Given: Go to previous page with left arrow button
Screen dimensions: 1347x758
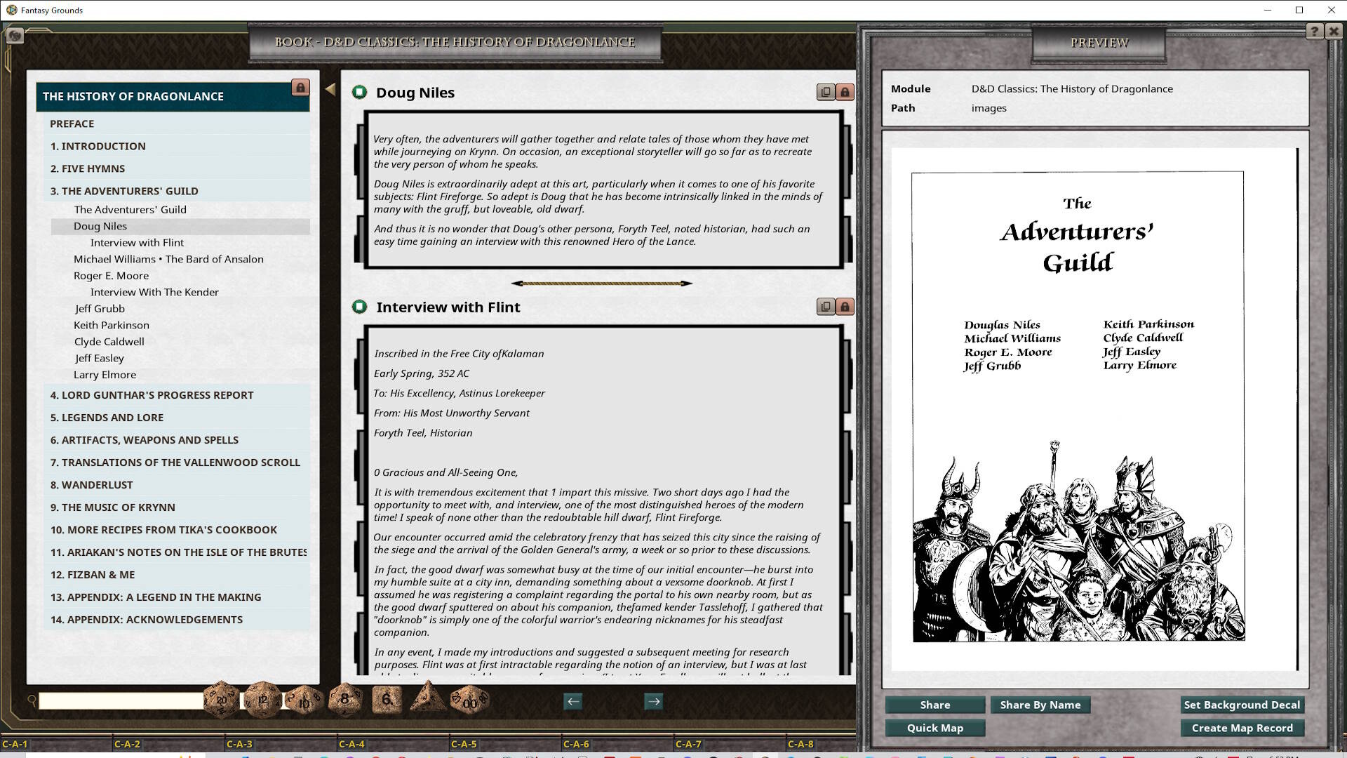Looking at the screenshot, I should (x=573, y=701).
